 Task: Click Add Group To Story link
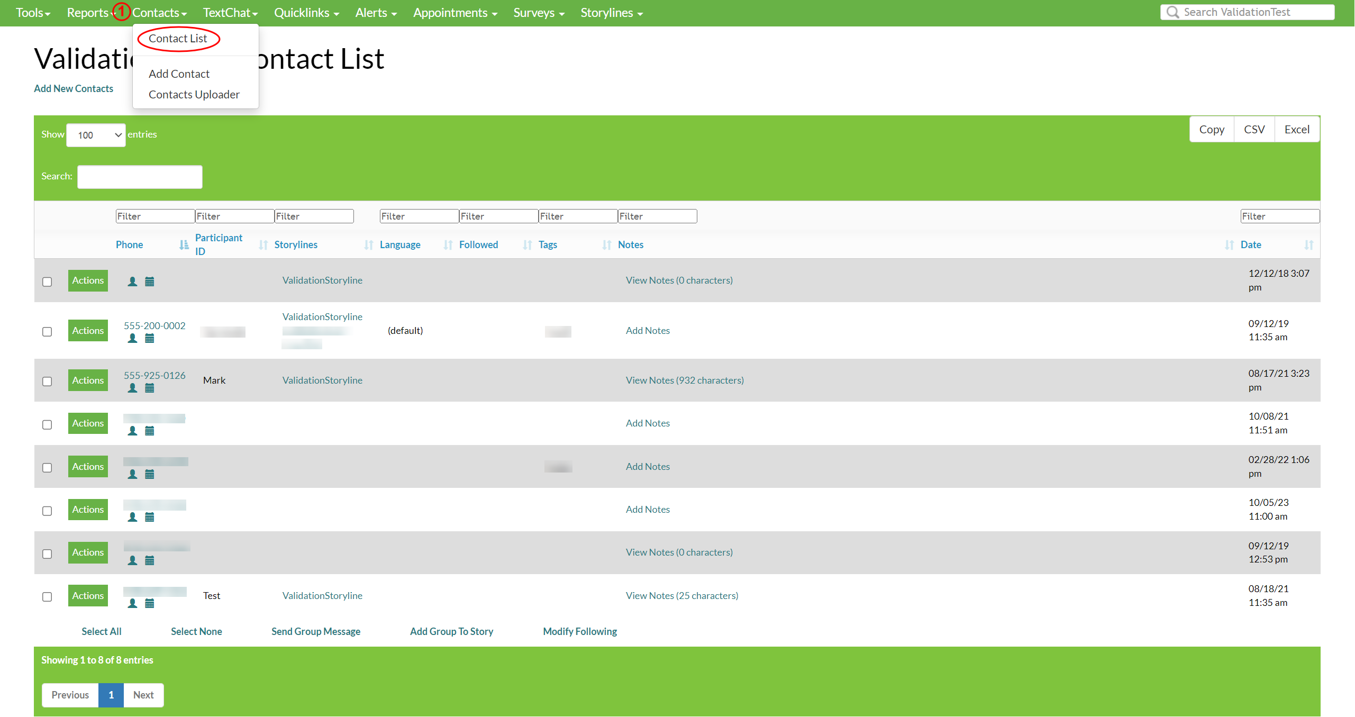click(451, 631)
